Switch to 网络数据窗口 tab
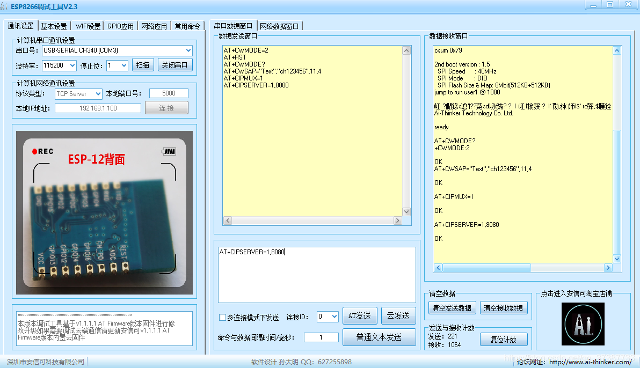640x368 pixels. [279, 26]
